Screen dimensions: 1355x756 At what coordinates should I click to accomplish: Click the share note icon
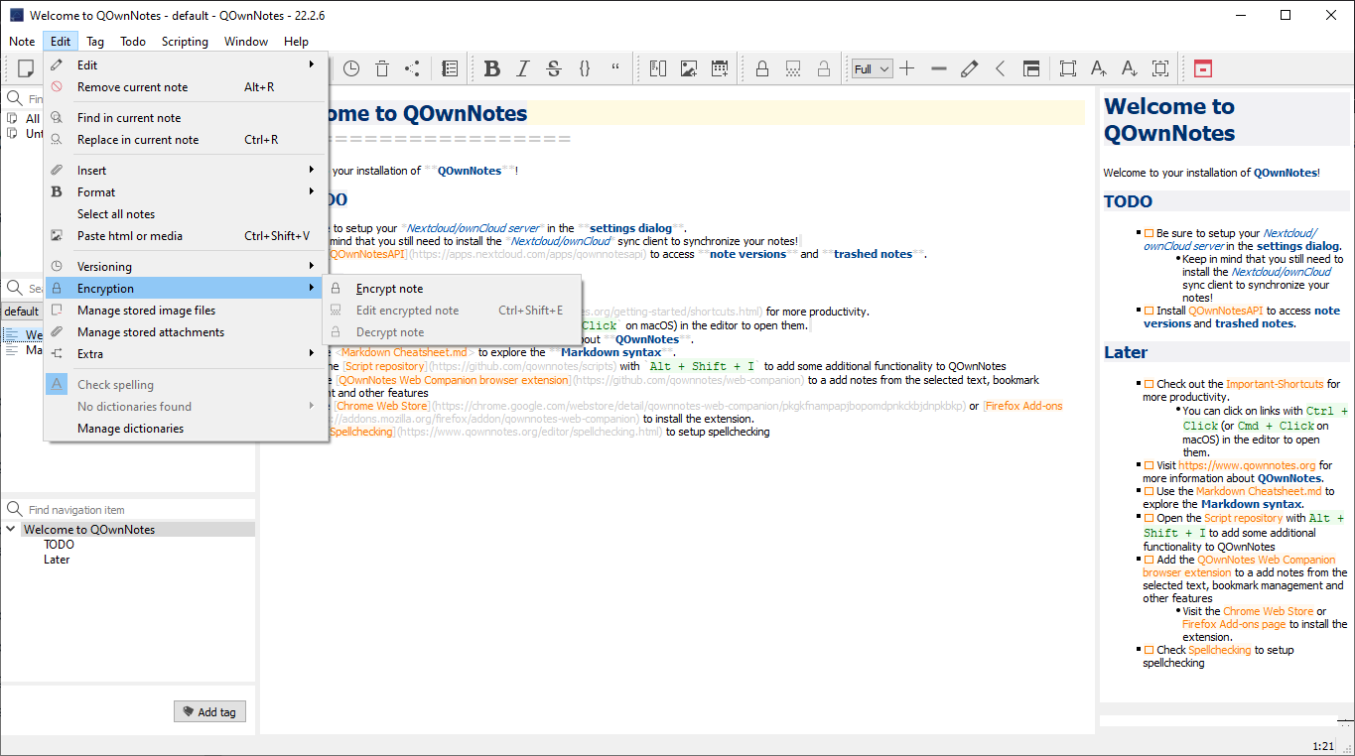[x=412, y=68]
